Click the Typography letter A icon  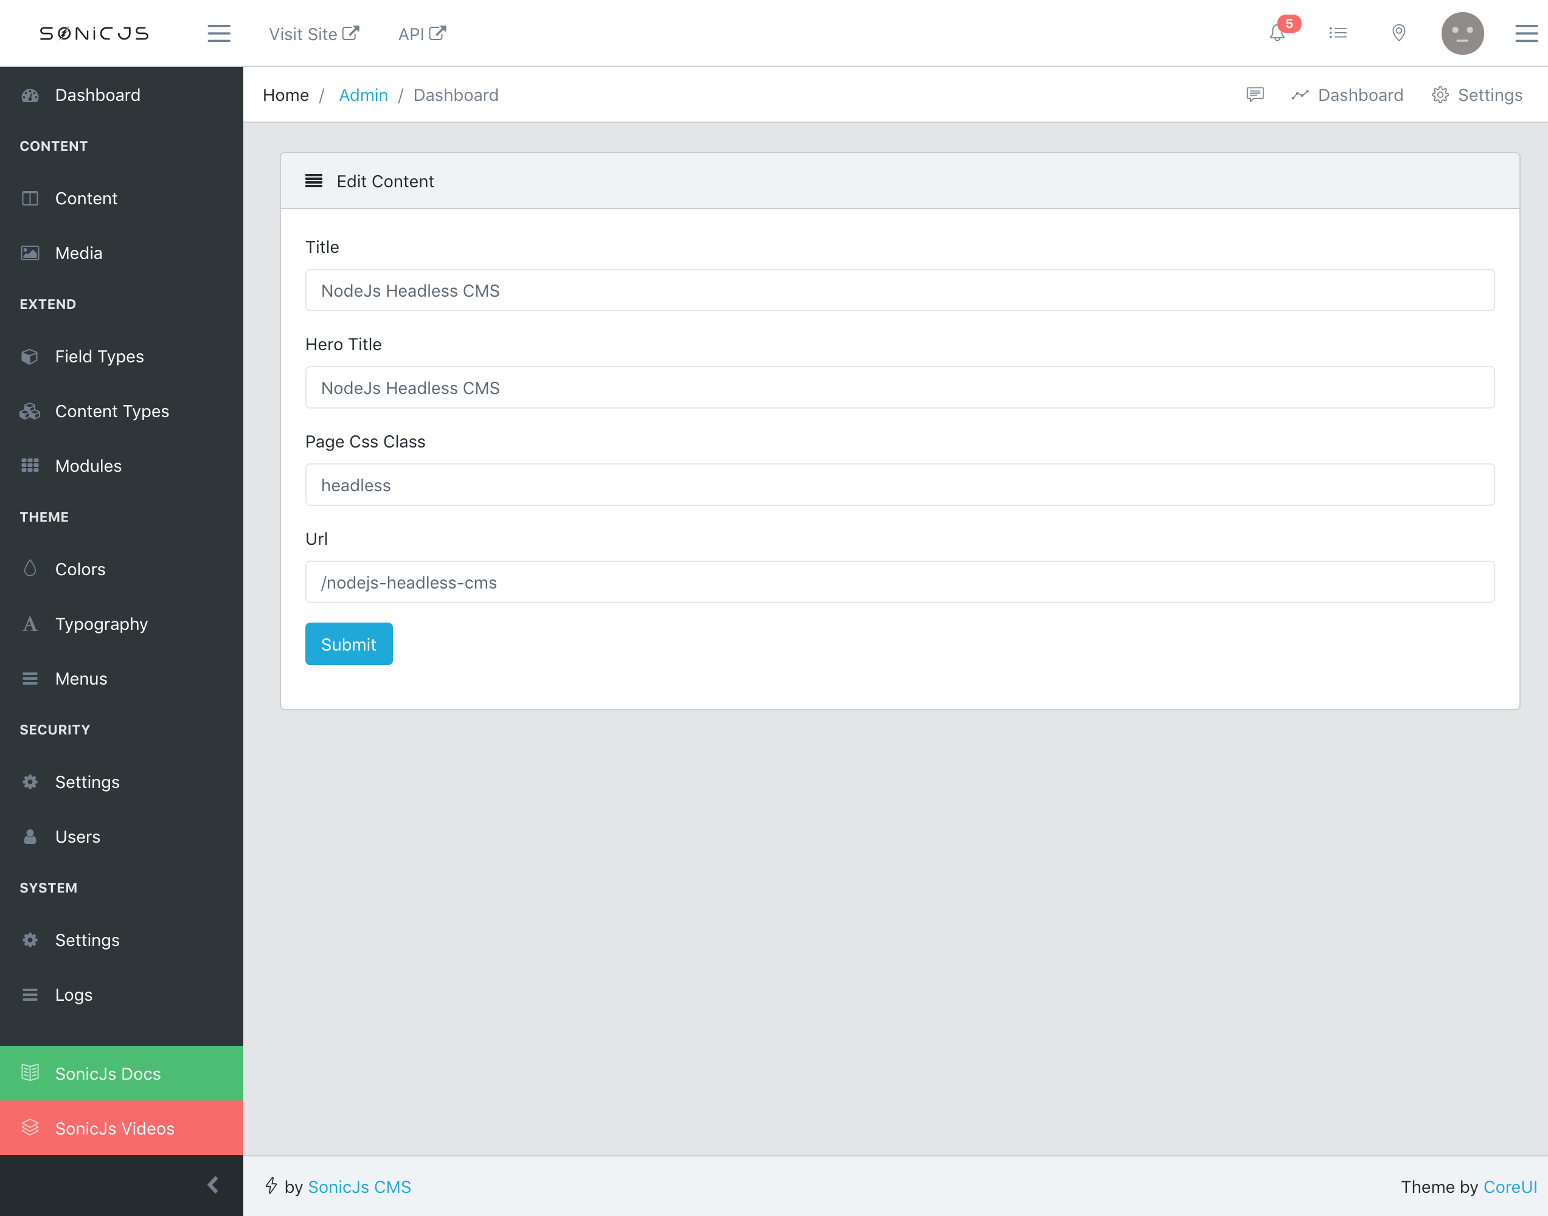tap(30, 624)
